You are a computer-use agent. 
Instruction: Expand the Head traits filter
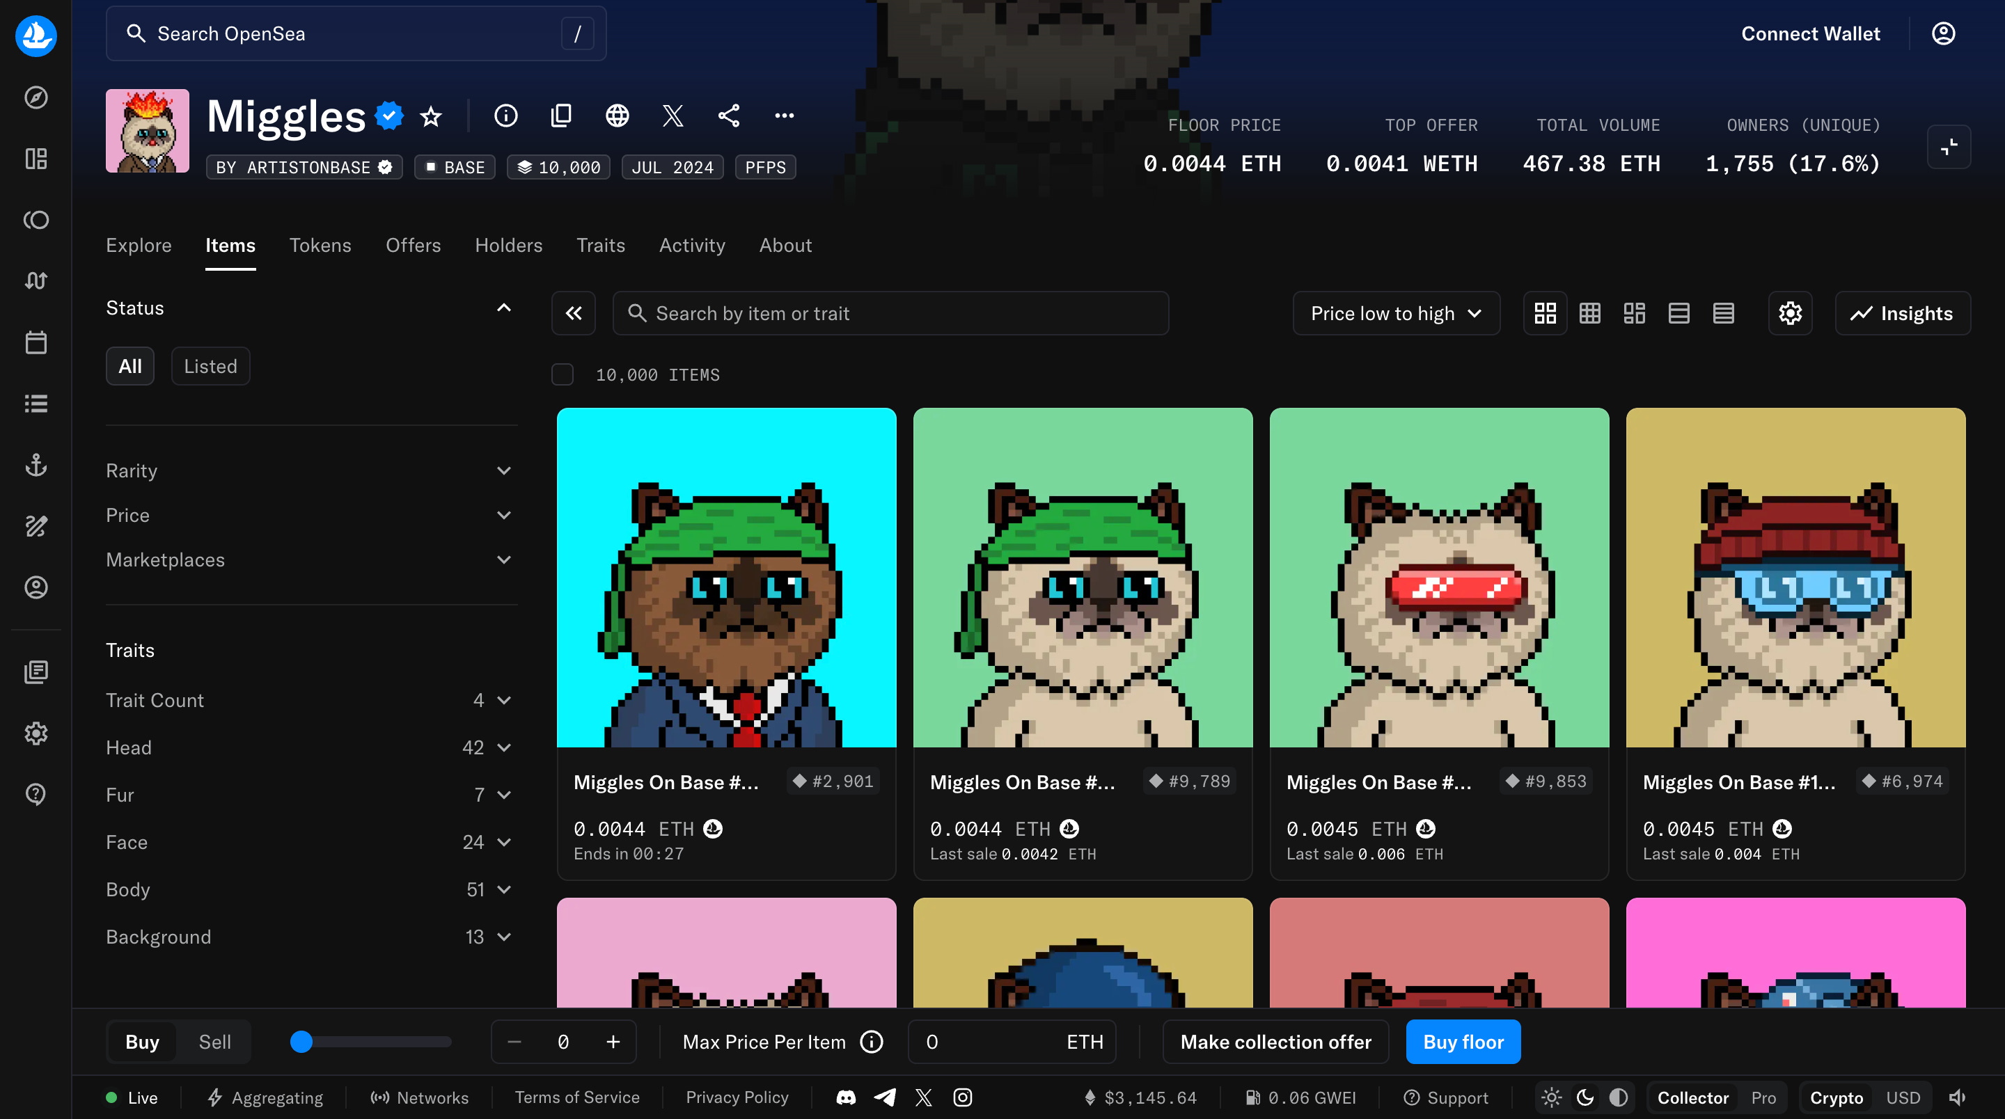[x=503, y=747]
